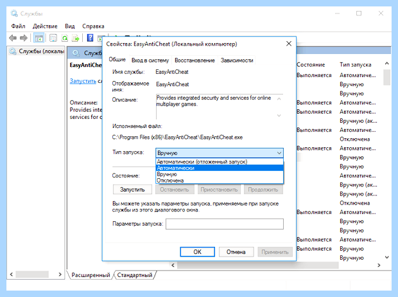Open the Файл menu

[x=18, y=26]
